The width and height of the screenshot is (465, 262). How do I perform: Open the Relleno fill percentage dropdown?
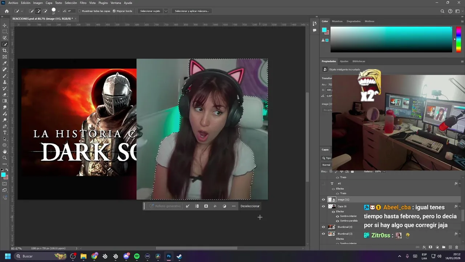pyautogui.click(x=384, y=171)
